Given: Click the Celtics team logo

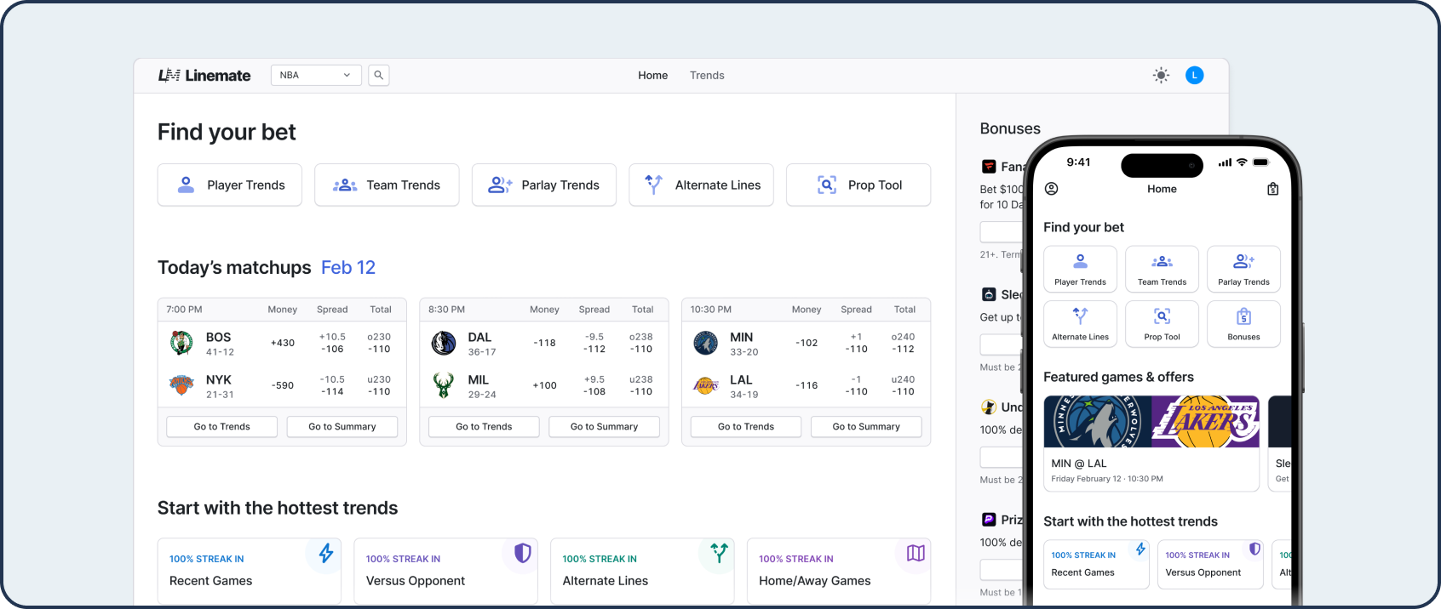Looking at the screenshot, I should 181,343.
